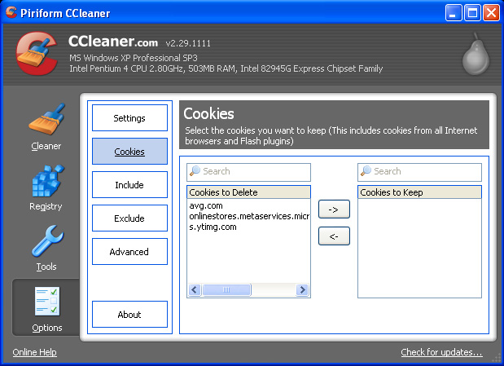Maximize the CCleaner window
This screenshot has width=504, height=366.
(472, 13)
